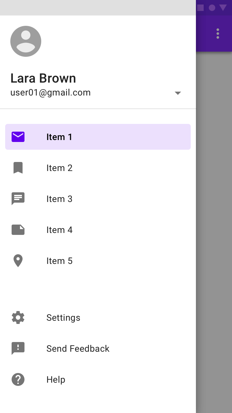Expand the account switcher arrow

point(178,93)
